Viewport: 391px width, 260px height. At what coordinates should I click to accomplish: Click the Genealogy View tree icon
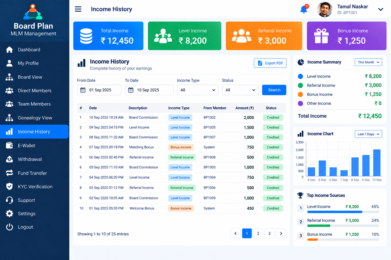coord(9,118)
